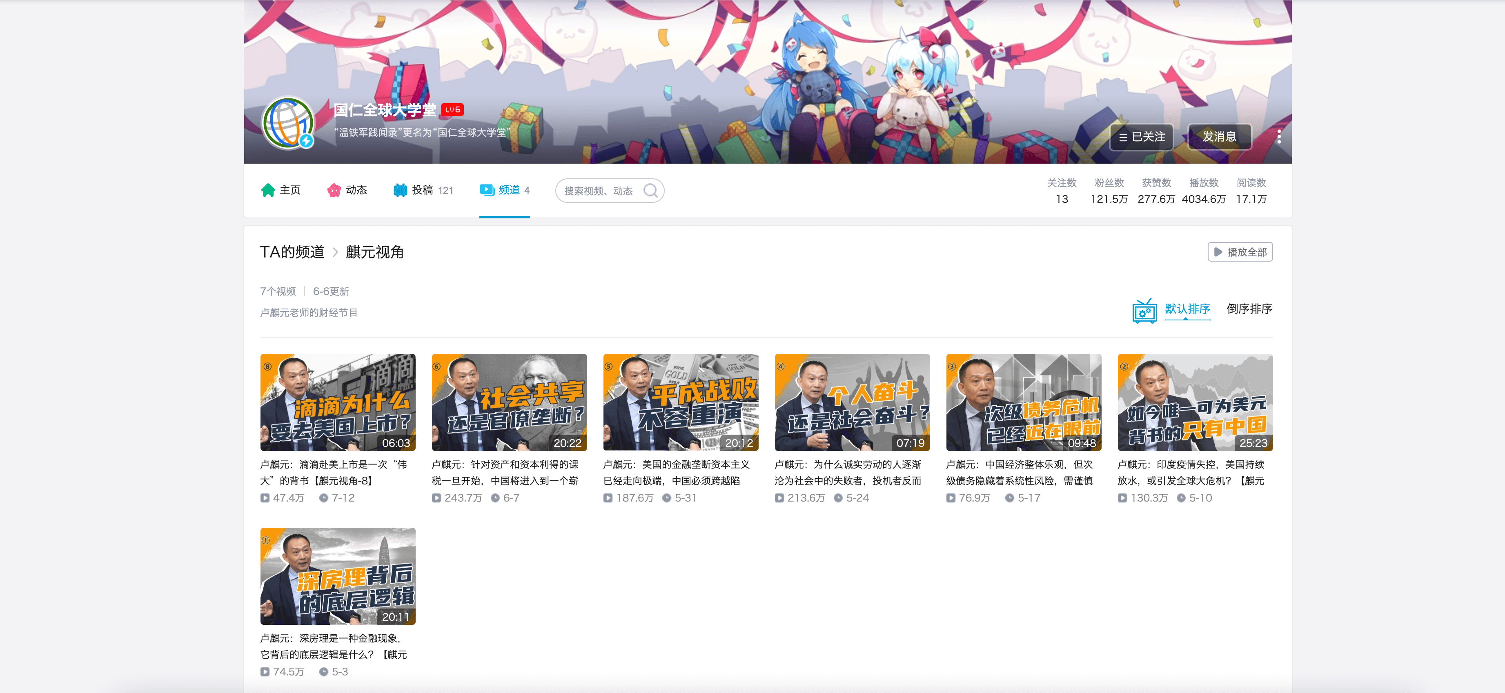This screenshot has width=1505, height=693.
Task: Click the blue 投稿 TV icon
Action: tap(400, 190)
